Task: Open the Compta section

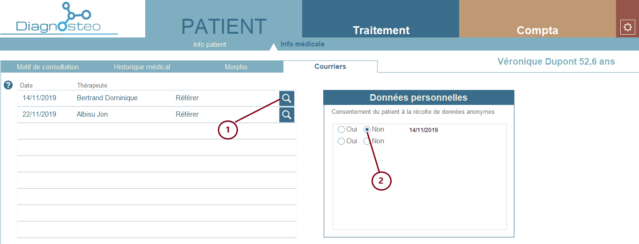Action: click(x=537, y=30)
